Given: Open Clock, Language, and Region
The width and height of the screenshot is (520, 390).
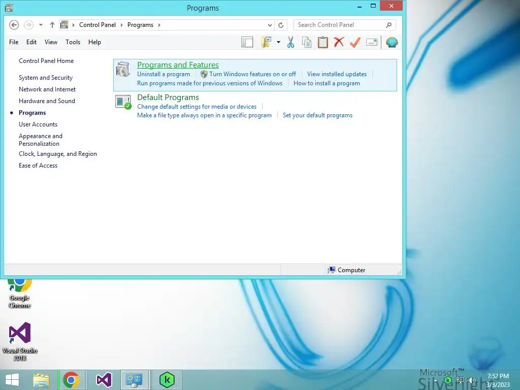Looking at the screenshot, I should click(58, 154).
